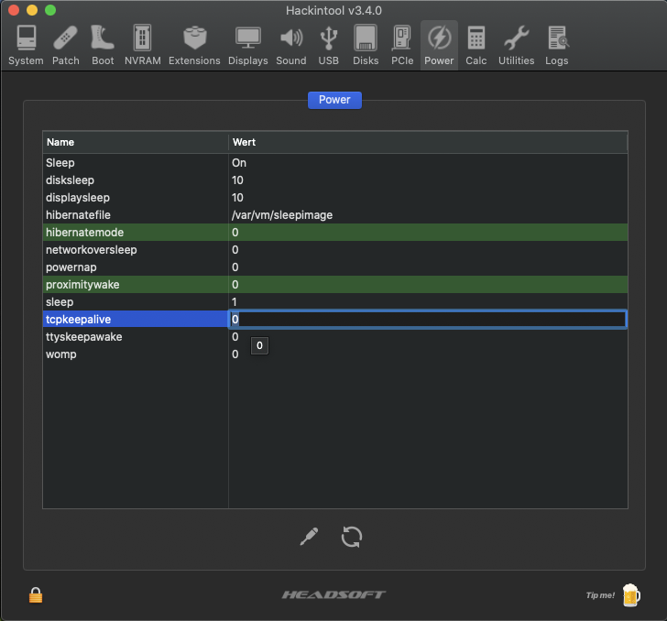Select the Power toolbar icon
Viewport: 667px width, 621px height.
point(439,46)
